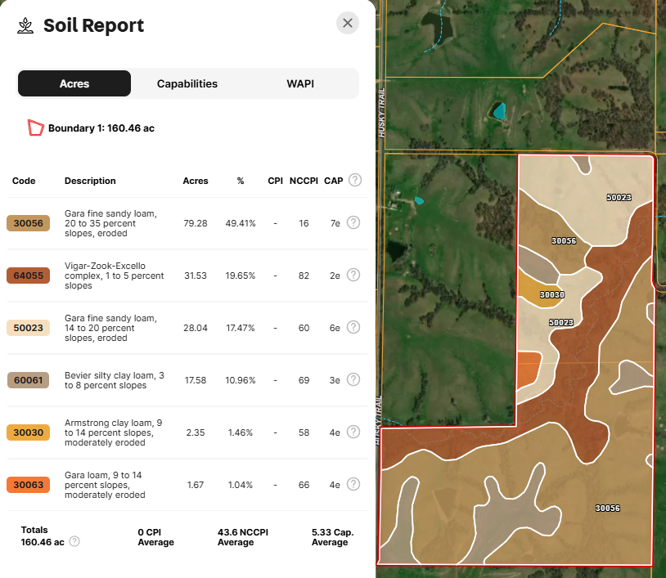
Task: Open help for the CAP column header
Action: click(x=354, y=180)
